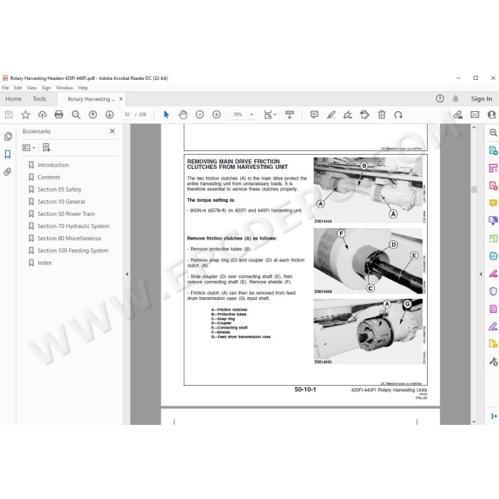This screenshot has height=499, width=499.
Task: Activate the hand pan tool
Action: 183,115
